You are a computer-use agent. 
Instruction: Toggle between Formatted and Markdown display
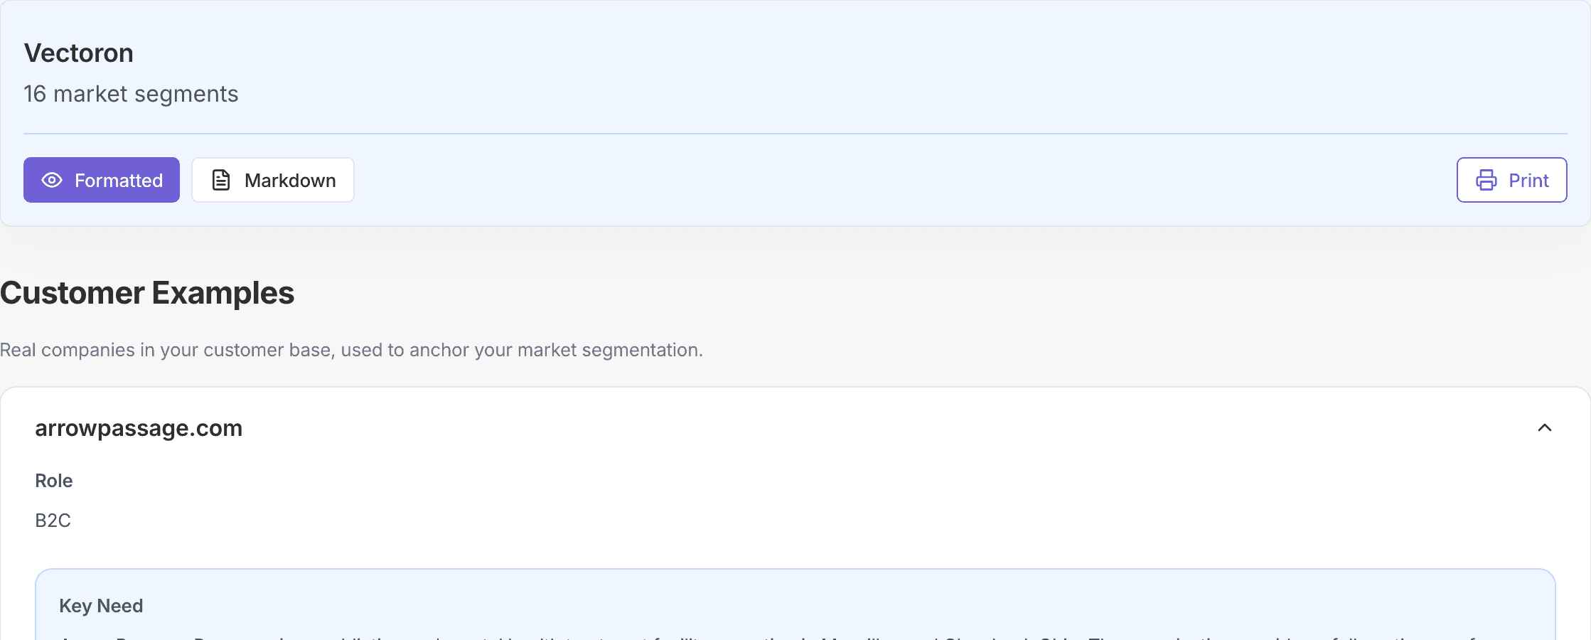(272, 180)
